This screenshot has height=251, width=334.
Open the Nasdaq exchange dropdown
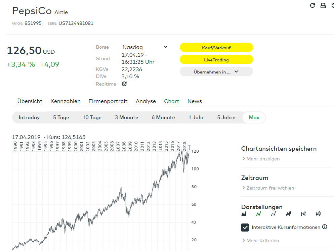coord(145,47)
